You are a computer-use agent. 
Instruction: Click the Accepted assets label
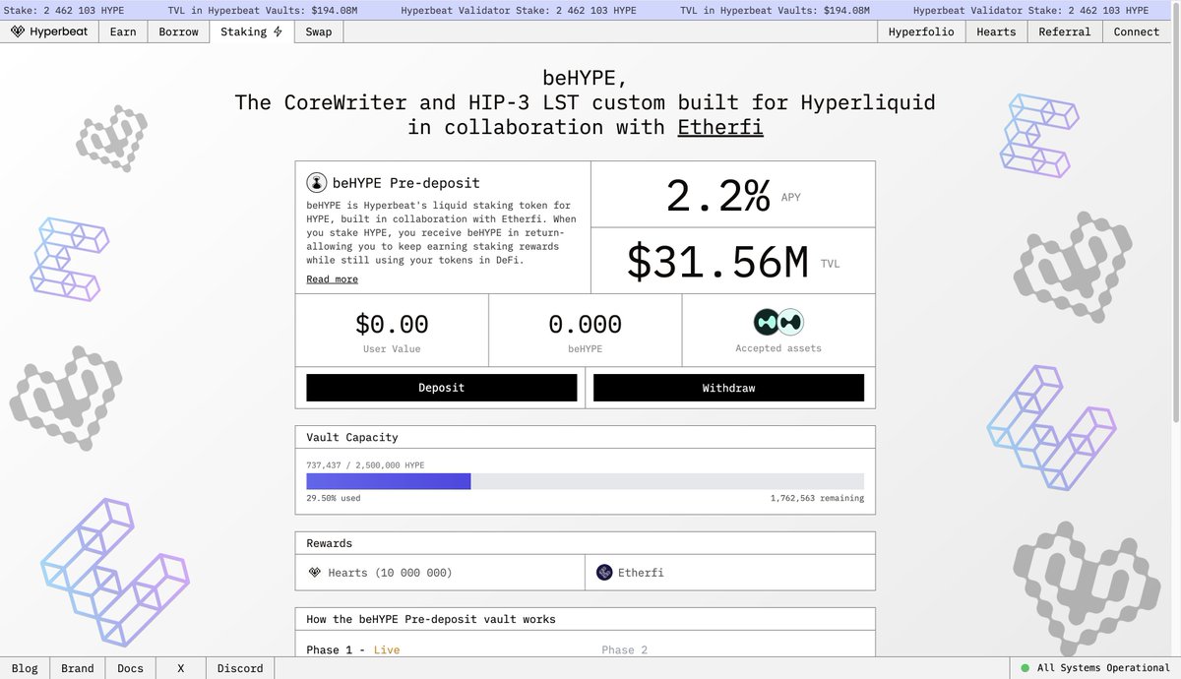[x=778, y=348]
